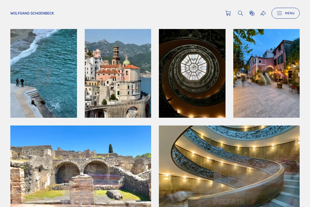Click the share arrow icon
This screenshot has width=310, height=207.
click(x=263, y=13)
